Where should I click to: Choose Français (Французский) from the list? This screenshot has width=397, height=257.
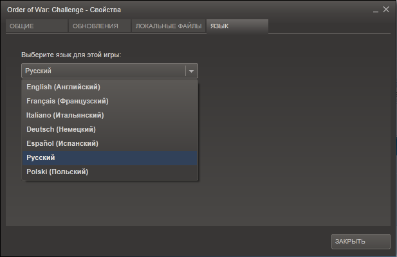click(109, 101)
